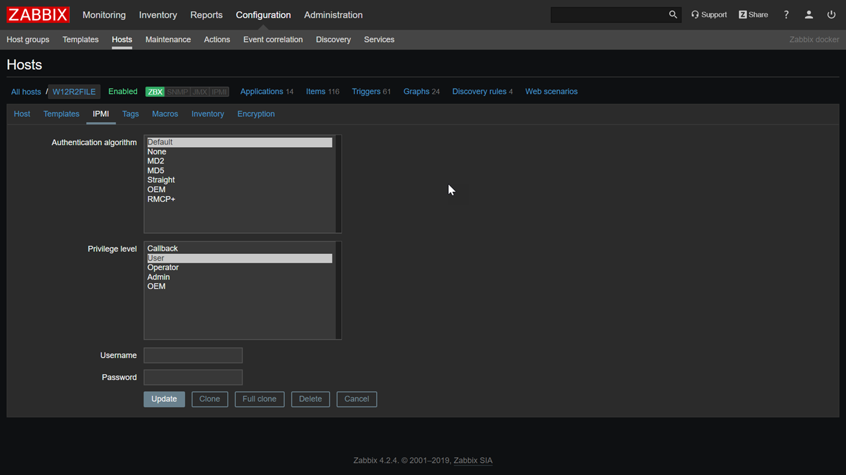
Task: Click the Share Z icon
Action: [743, 15]
